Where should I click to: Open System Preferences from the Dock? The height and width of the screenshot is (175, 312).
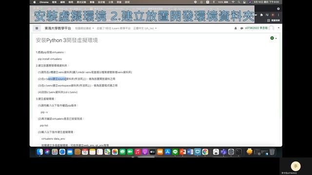tap(231, 152)
